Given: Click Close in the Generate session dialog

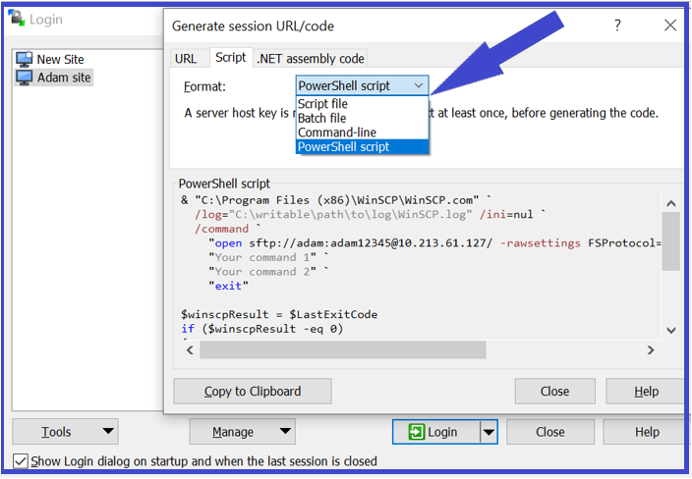Looking at the screenshot, I should [554, 392].
